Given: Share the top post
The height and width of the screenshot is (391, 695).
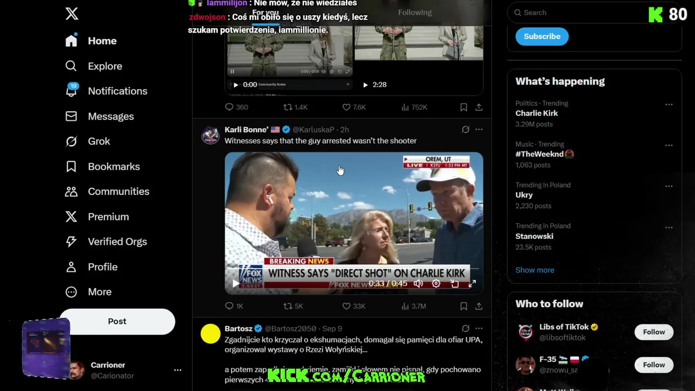Looking at the screenshot, I should click(479, 108).
